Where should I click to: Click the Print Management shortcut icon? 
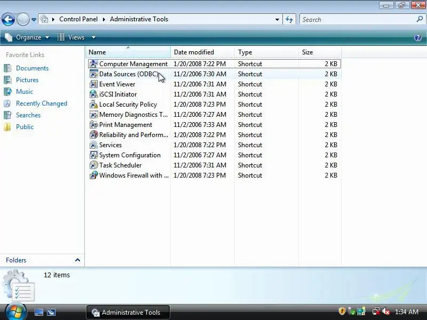click(94, 125)
